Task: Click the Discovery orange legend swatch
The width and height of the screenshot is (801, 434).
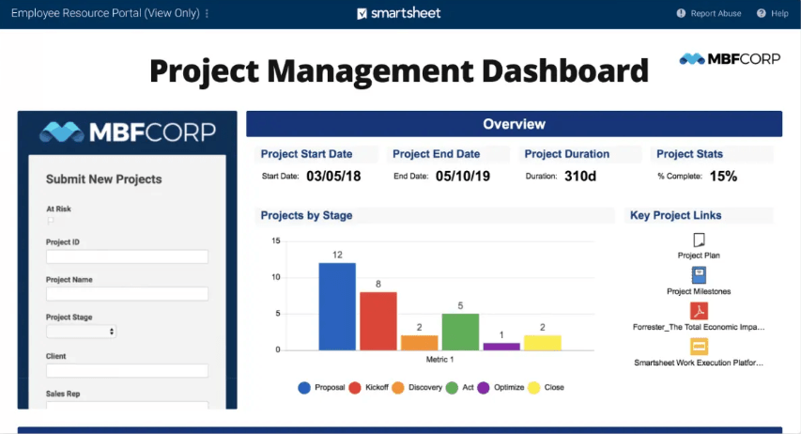Action: (398, 387)
